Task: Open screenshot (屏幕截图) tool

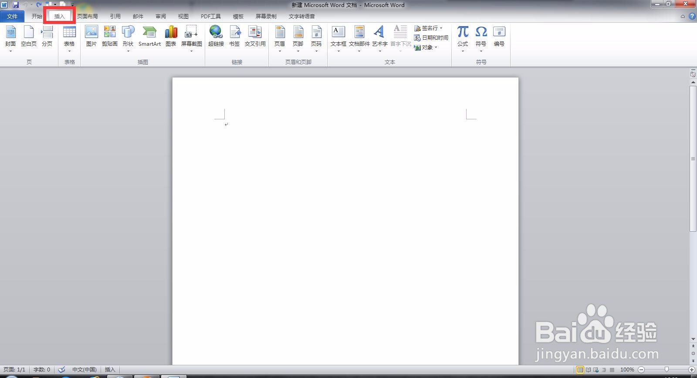Action: pos(192,38)
